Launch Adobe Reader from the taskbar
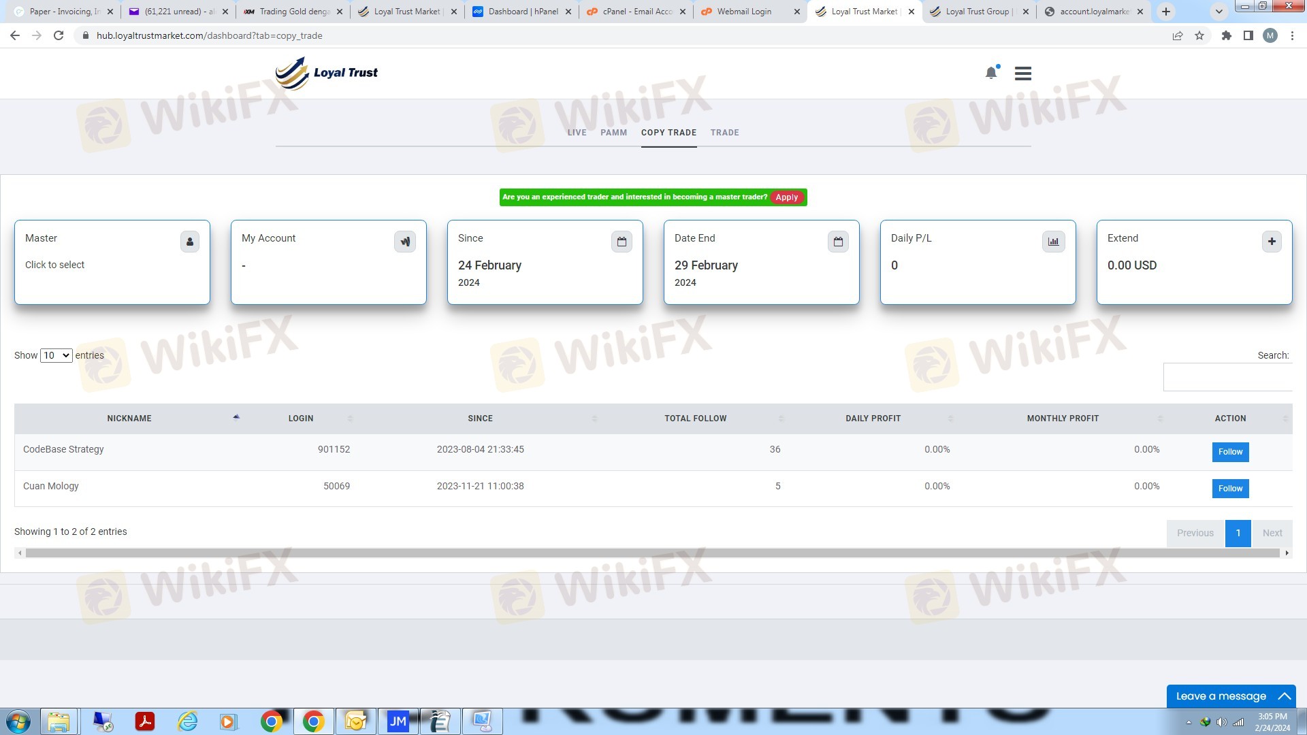Image resolution: width=1307 pixels, height=735 pixels. (145, 721)
